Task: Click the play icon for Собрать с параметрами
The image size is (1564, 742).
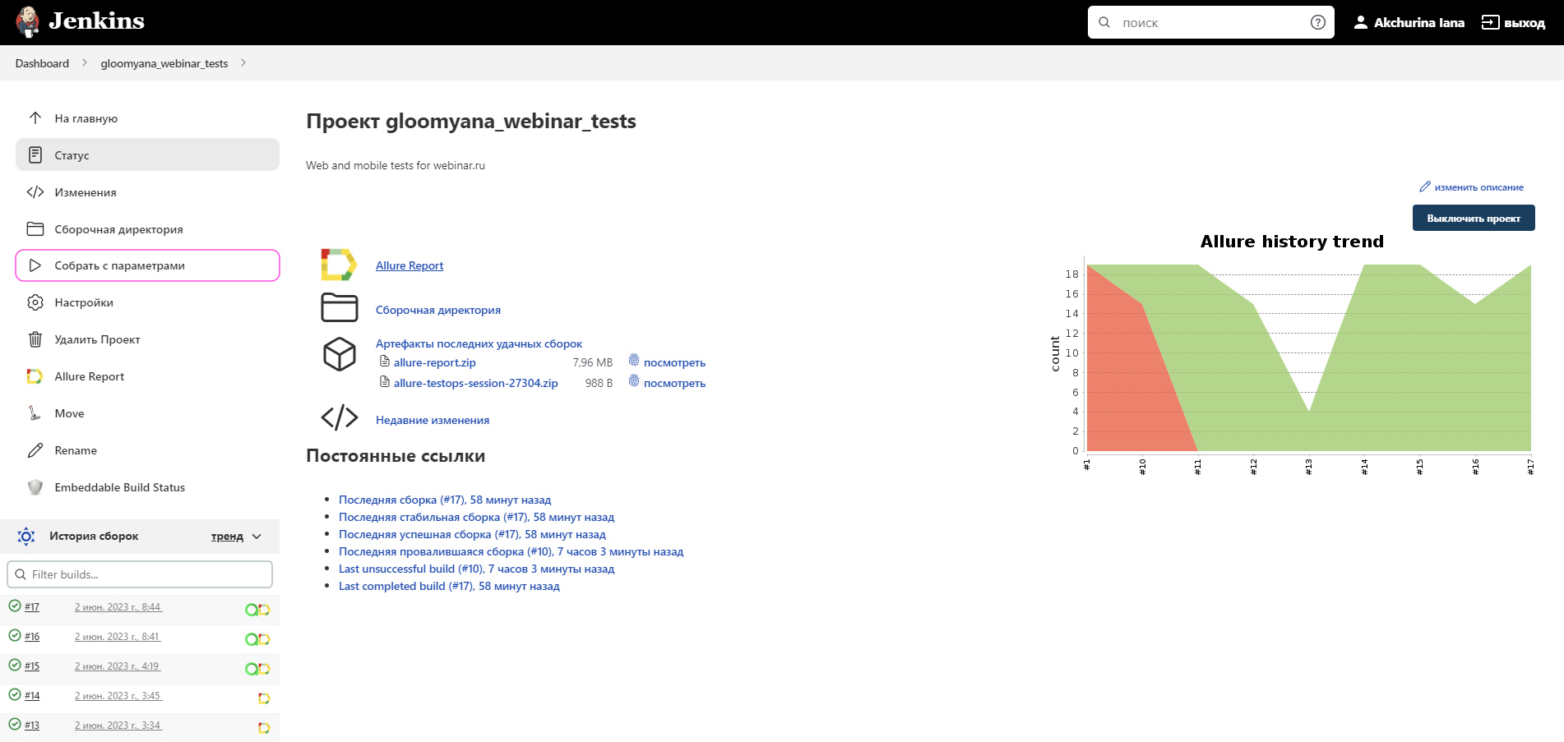Action: click(35, 265)
